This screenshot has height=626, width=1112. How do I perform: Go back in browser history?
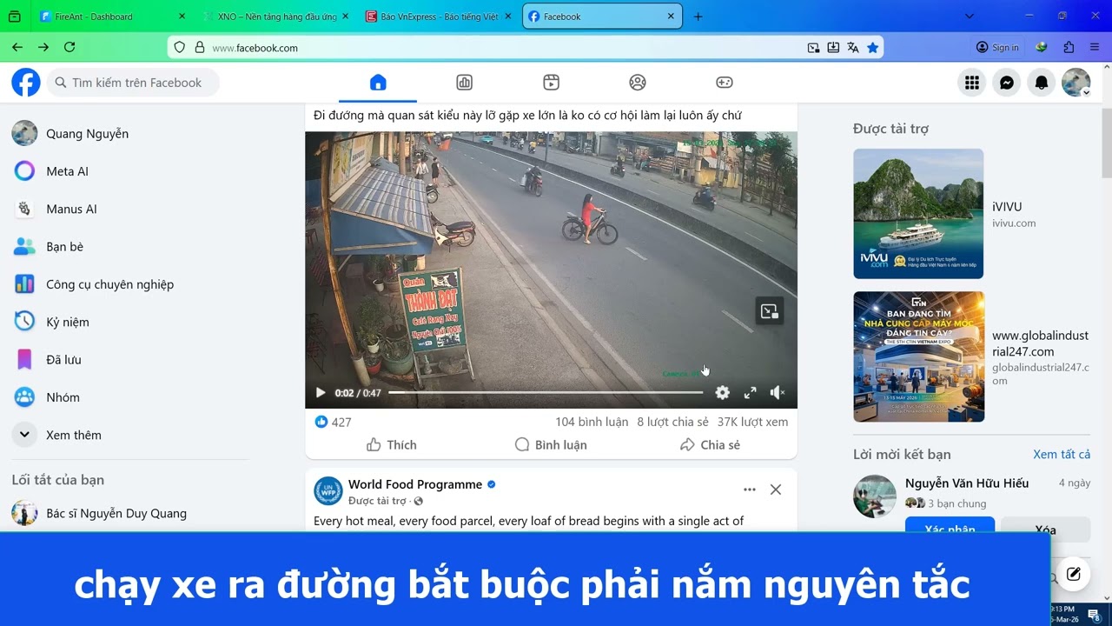point(17,48)
